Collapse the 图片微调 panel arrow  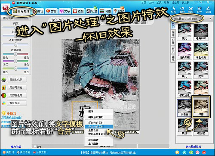point(26,18)
